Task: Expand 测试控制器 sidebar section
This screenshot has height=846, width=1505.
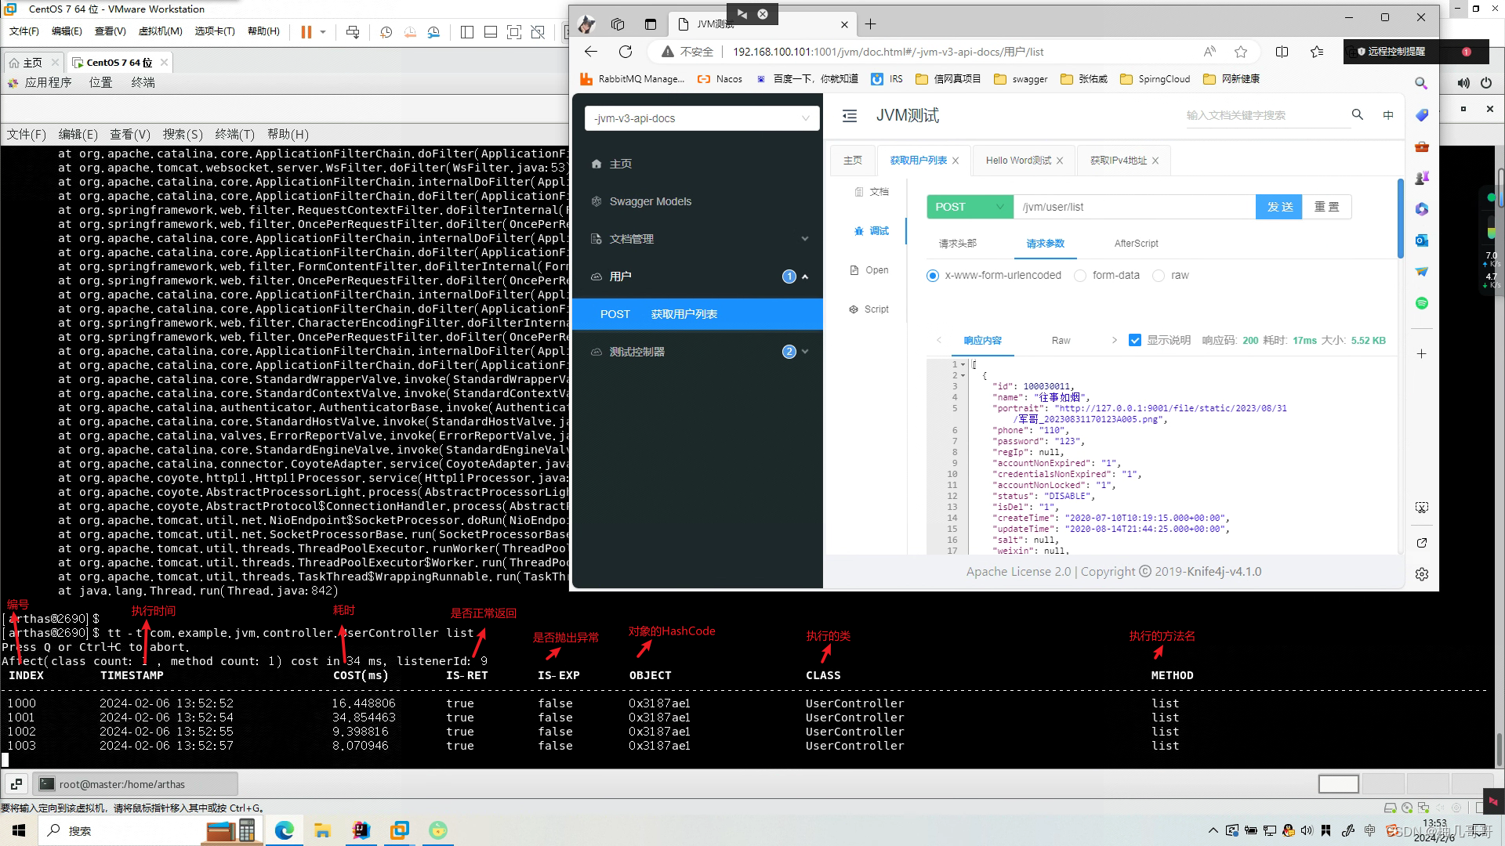Action: coord(698,352)
